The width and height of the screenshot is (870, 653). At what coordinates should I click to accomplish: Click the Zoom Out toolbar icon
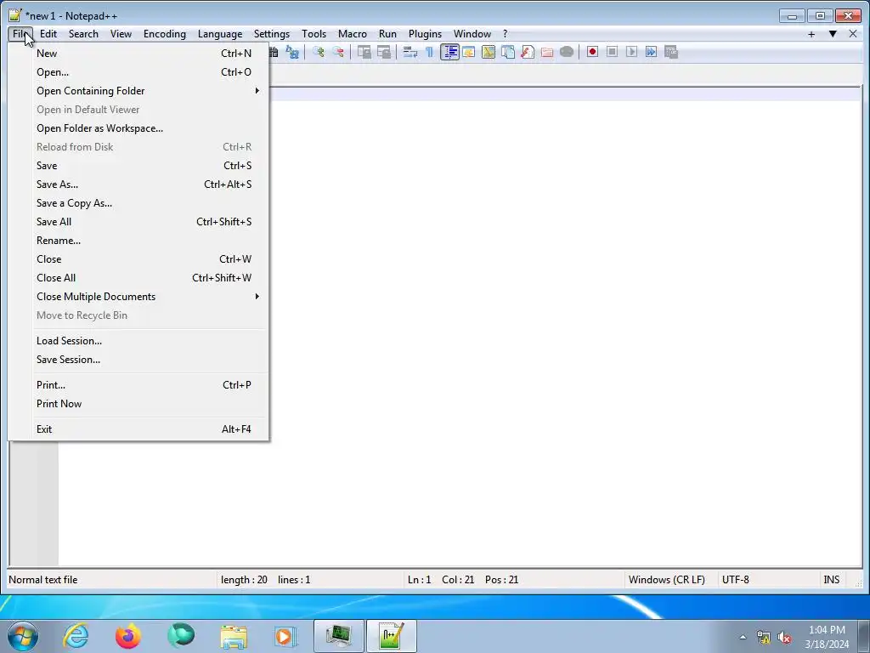point(338,52)
